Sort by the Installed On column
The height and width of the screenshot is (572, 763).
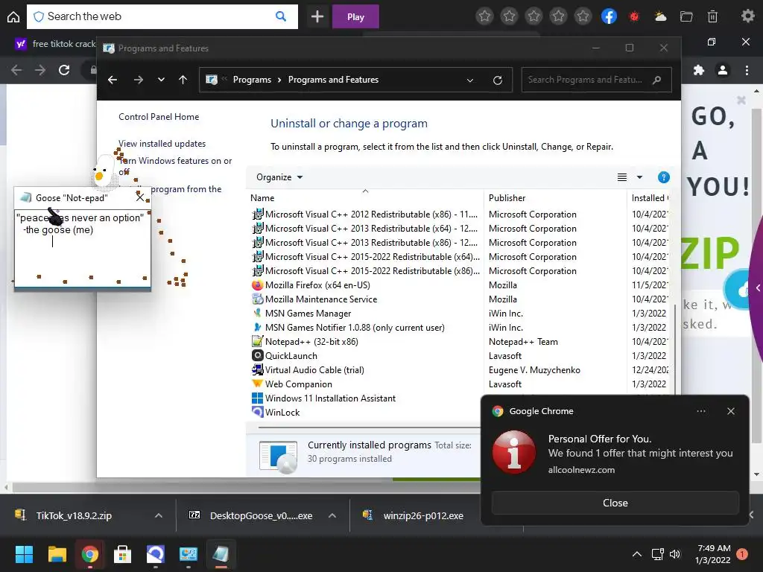(649, 198)
